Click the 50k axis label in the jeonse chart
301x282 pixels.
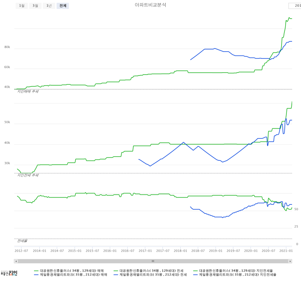(7, 122)
